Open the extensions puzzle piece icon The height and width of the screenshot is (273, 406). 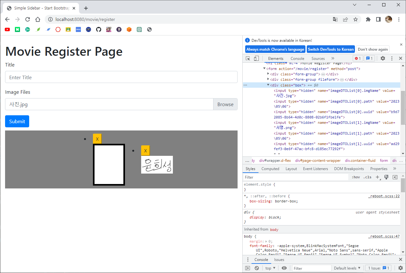point(368,19)
